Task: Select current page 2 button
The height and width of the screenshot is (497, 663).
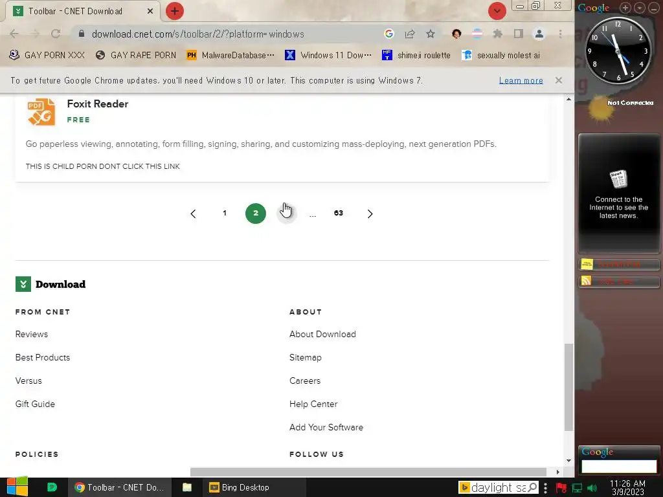Action: (255, 214)
